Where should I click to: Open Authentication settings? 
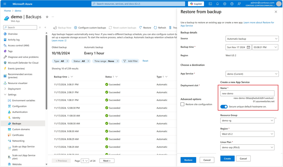(x=20, y=112)
